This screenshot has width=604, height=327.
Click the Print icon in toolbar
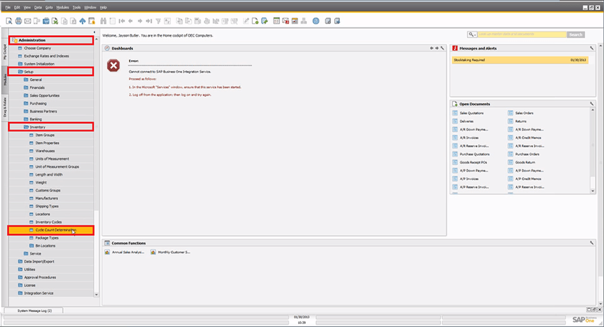click(x=18, y=21)
